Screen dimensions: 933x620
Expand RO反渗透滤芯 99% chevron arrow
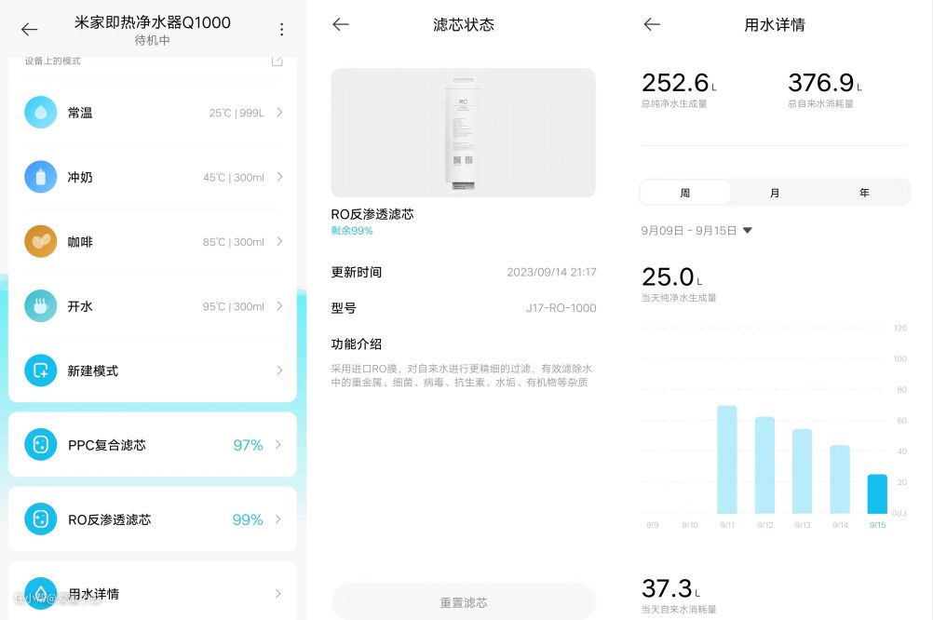click(279, 519)
